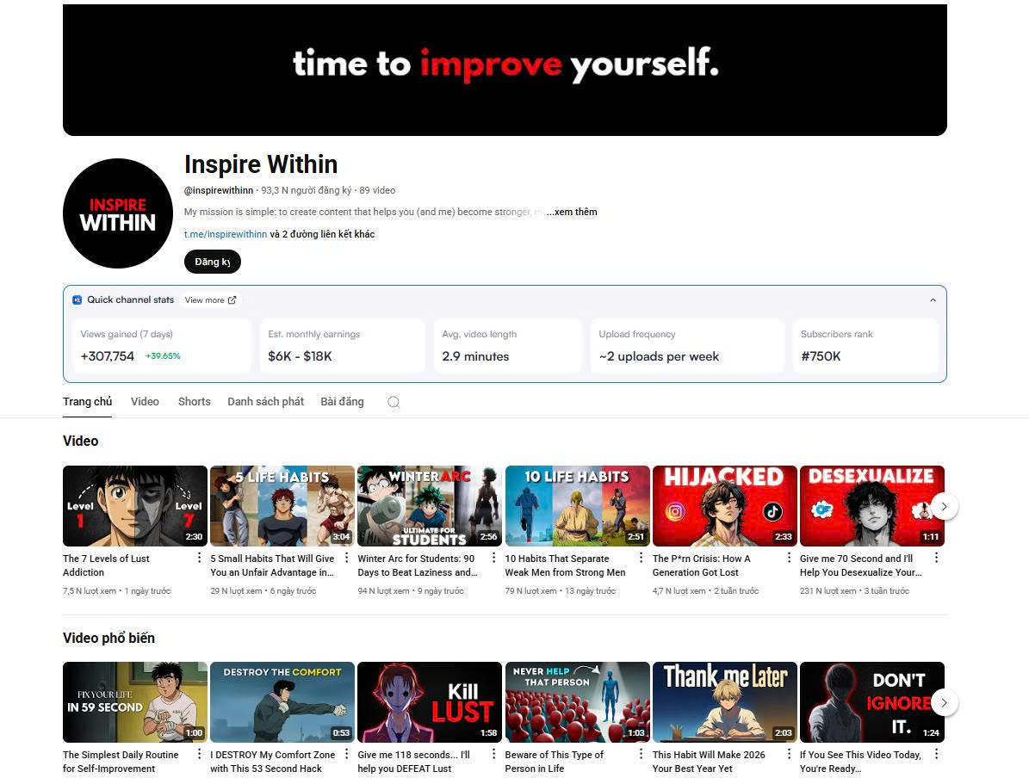Viewport: 1029px width, 778px height.
Task: Click next arrow in Video phổ biến row
Action: tap(944, 702)
